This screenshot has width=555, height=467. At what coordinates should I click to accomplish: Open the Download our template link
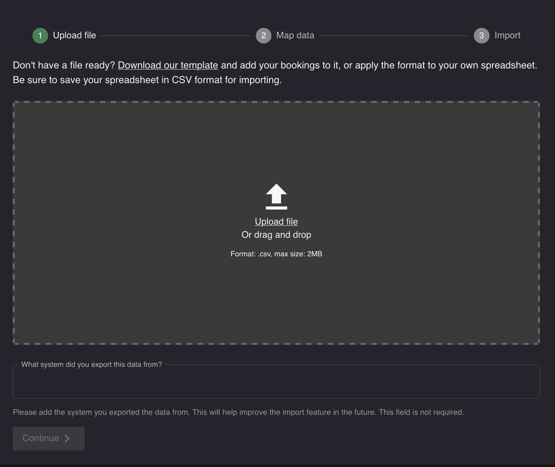click(x=168, y=65)
